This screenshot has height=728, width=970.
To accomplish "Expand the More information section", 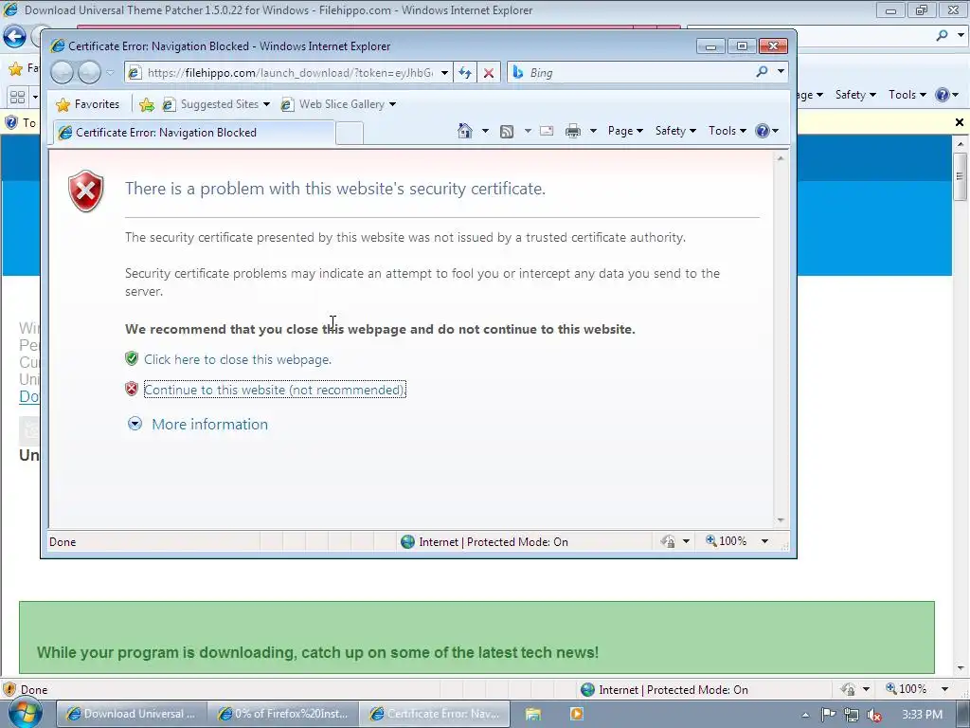I will [135, 424].
